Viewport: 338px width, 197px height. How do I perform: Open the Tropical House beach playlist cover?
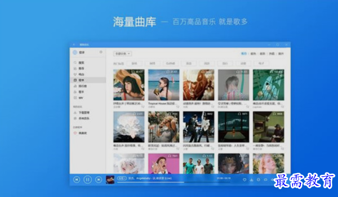164,85
